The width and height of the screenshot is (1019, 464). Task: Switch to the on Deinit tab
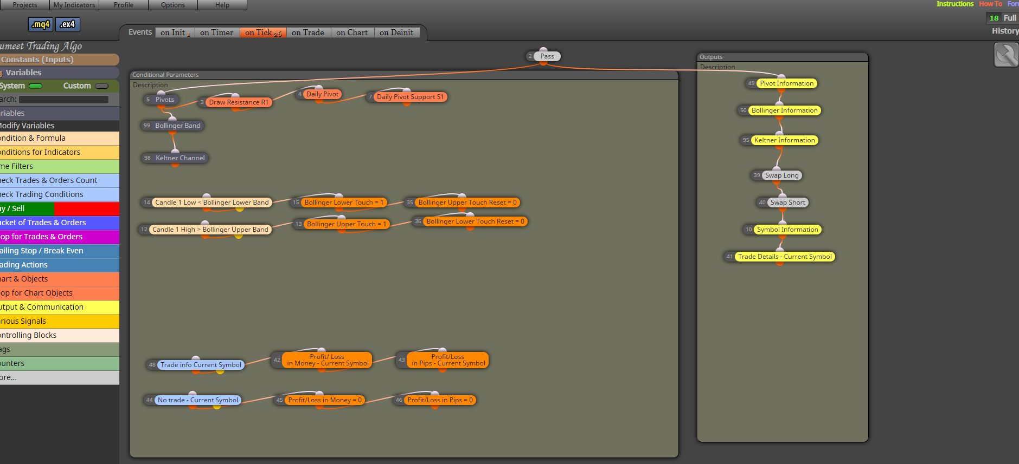(396, 32)
